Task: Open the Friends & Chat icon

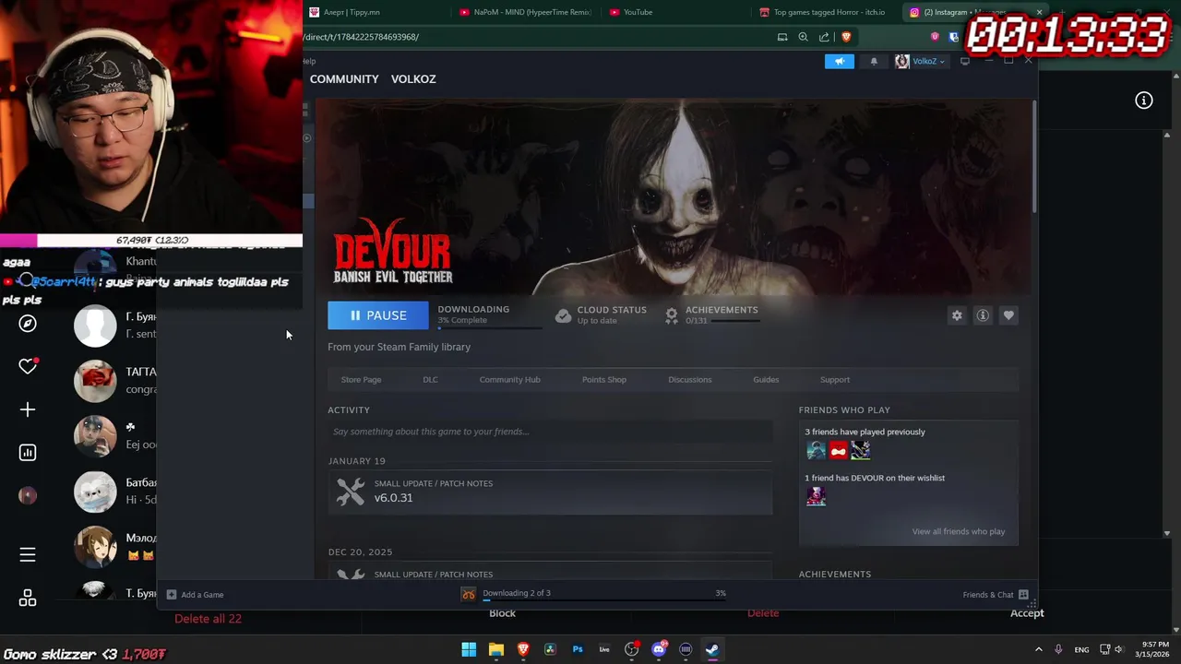Action: [1023, 595]
